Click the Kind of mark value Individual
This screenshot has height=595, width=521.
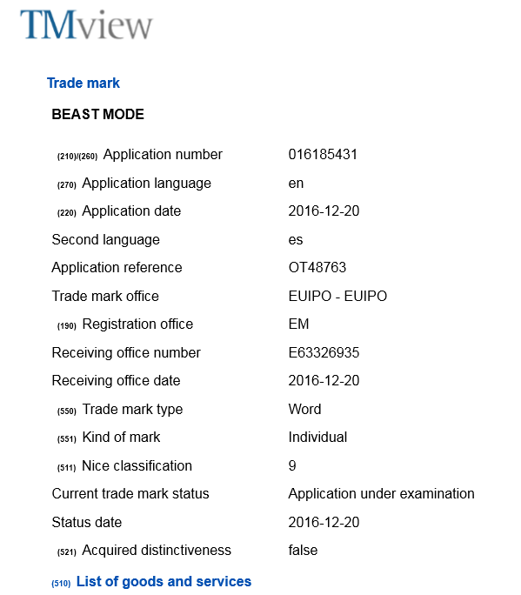pyautogui.click(x=317, y=438)
